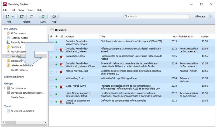This screenshot has height=128, width=217.
Task: Click the Help toolbar icon
Action: [54, 16]
